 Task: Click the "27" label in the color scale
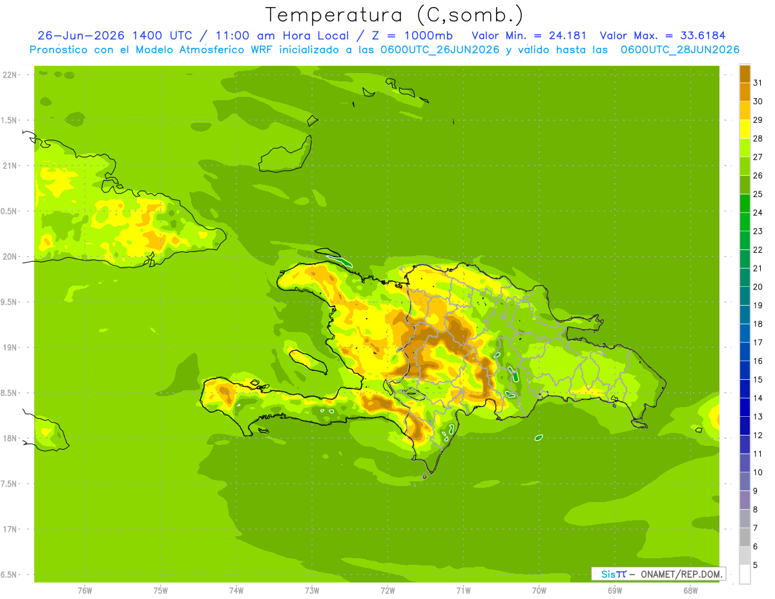pos(758,157)
